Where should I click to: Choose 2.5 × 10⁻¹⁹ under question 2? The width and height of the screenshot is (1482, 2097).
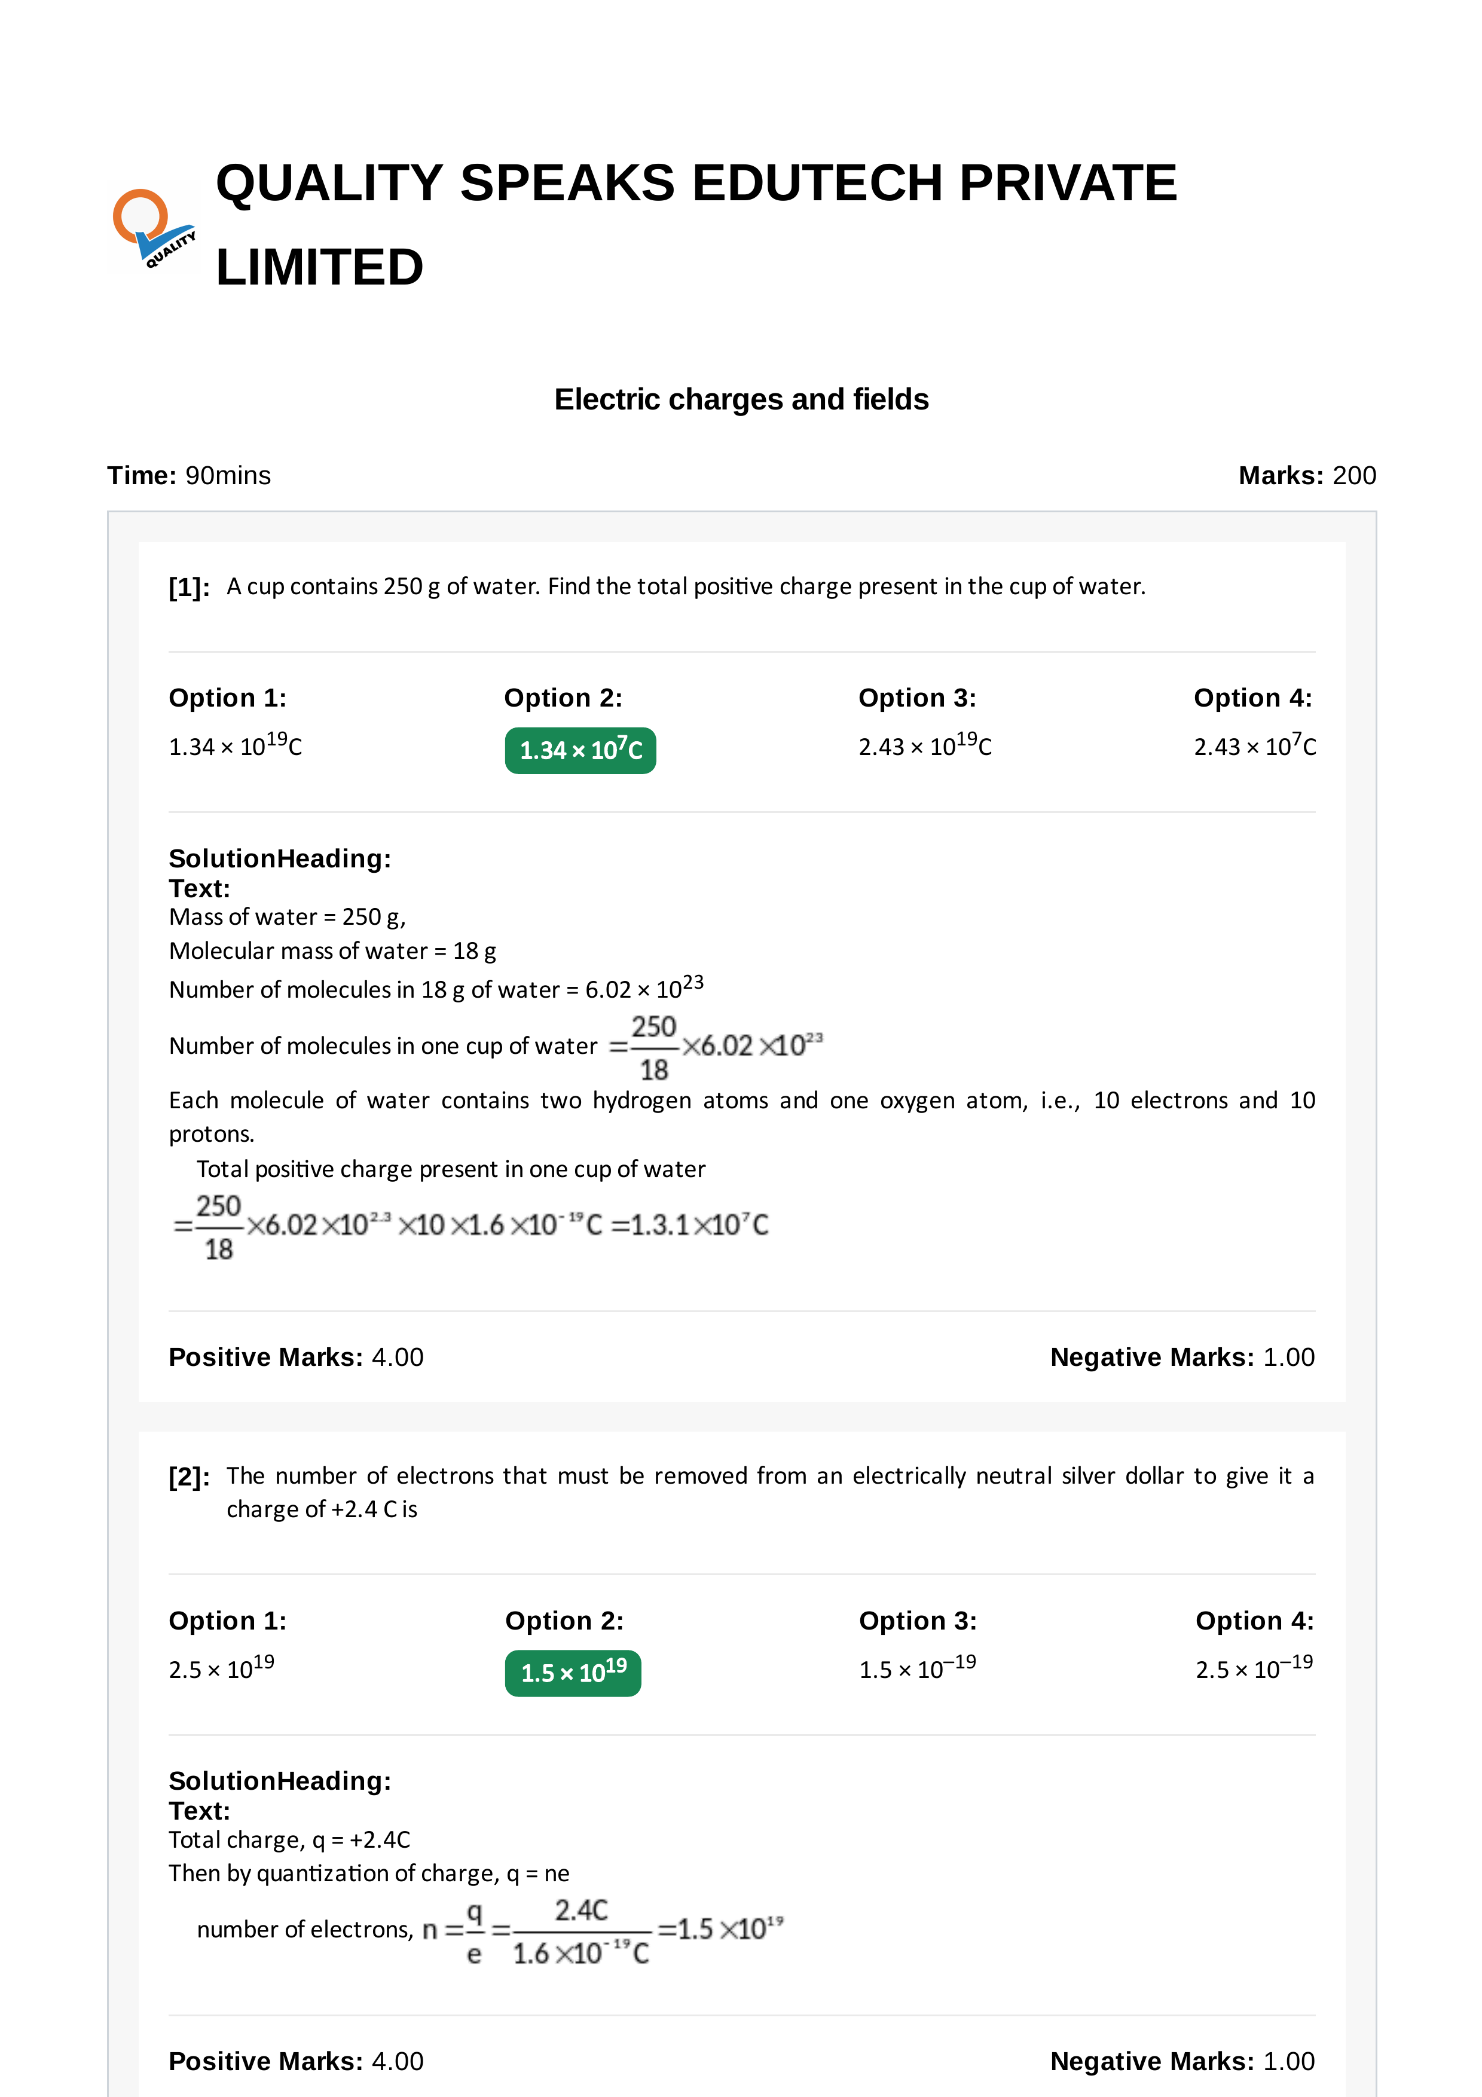1254,1668
